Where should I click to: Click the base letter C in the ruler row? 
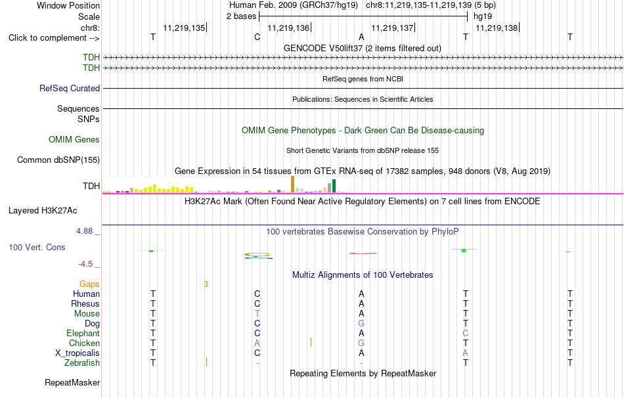click(x=257, y=37)
